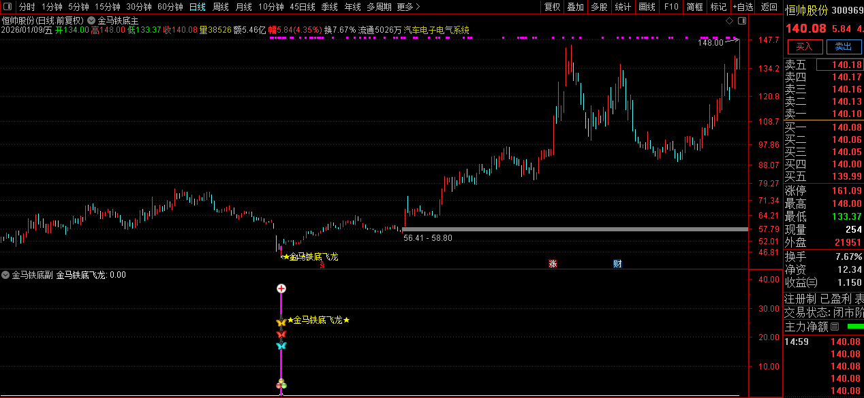Click 卖五 price 140.18

pos(847,65)
